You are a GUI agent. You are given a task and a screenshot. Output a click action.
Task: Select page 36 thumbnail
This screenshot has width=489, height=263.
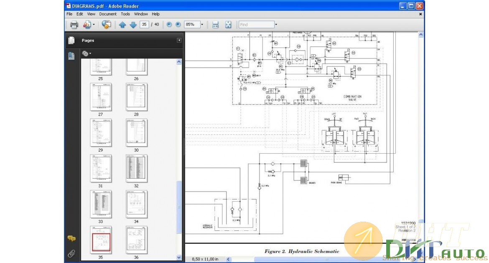click(136, 240)
